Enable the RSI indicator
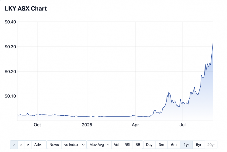227x152 pixels. click(x=127, y=145)
